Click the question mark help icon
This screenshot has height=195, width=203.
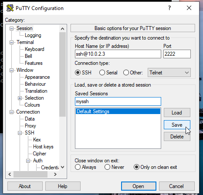[169, 8]
